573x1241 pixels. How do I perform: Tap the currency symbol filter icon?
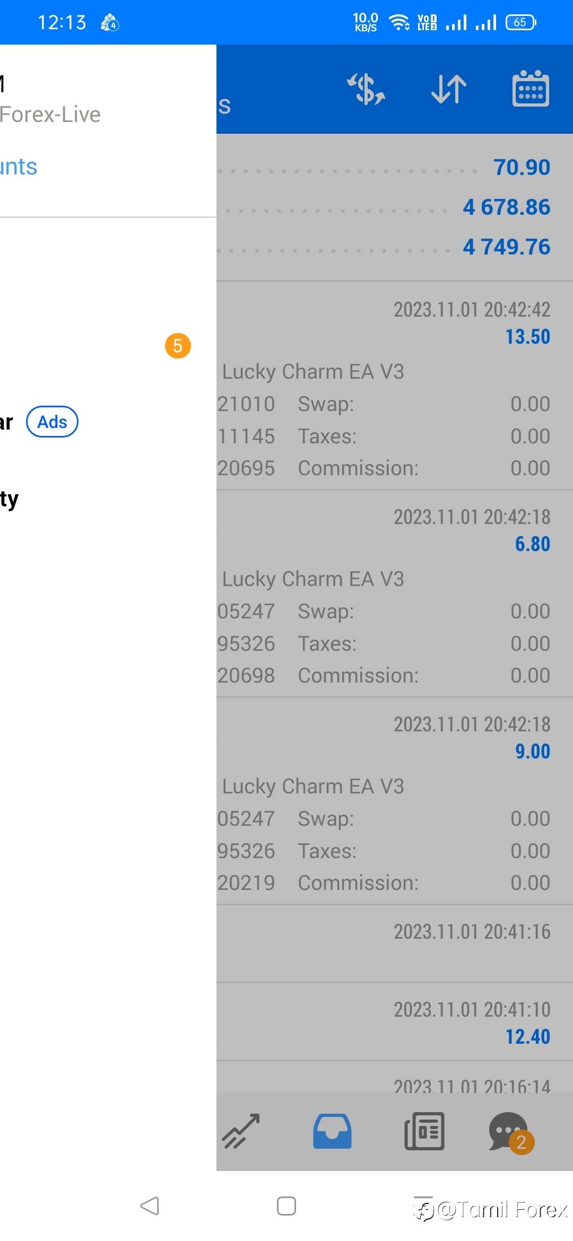pyautogui.click(x=366, y=89)
